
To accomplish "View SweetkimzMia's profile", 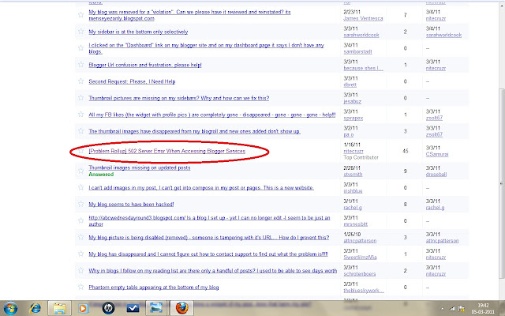I will [360, 258].
